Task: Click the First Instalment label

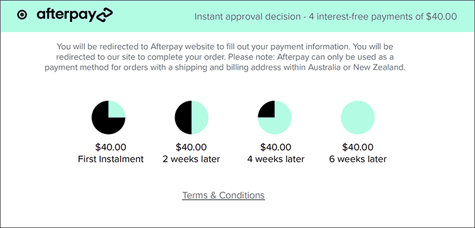Action: [111, 159]
